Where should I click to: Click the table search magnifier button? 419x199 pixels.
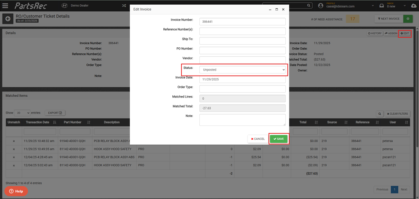pos(379,114)
